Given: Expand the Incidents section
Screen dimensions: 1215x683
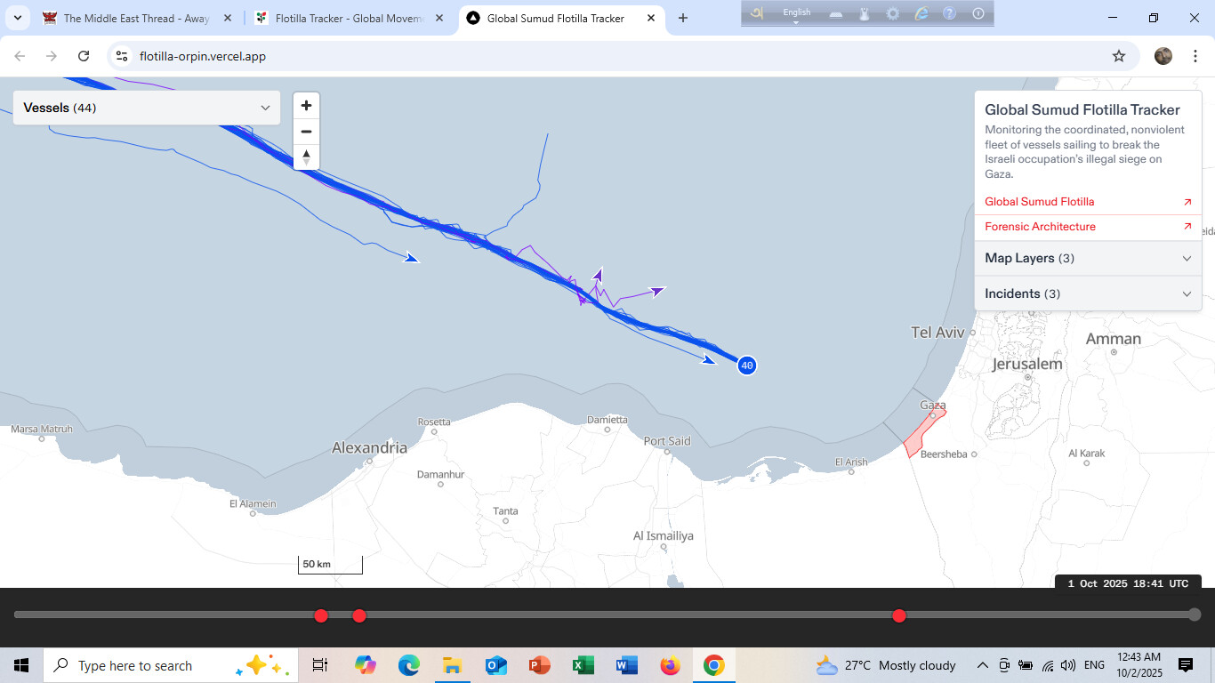Looking at the screenshot, I should click(1087, 293).
